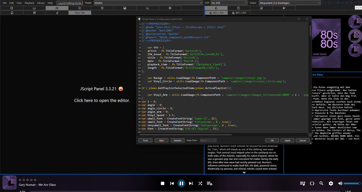Image resolution: width=362 pixels, height=192 pixels.
Task: Open the View menu
Action: click(19, 3)
